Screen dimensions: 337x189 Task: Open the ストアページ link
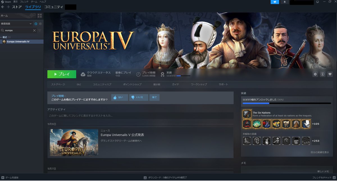(58, 84)
